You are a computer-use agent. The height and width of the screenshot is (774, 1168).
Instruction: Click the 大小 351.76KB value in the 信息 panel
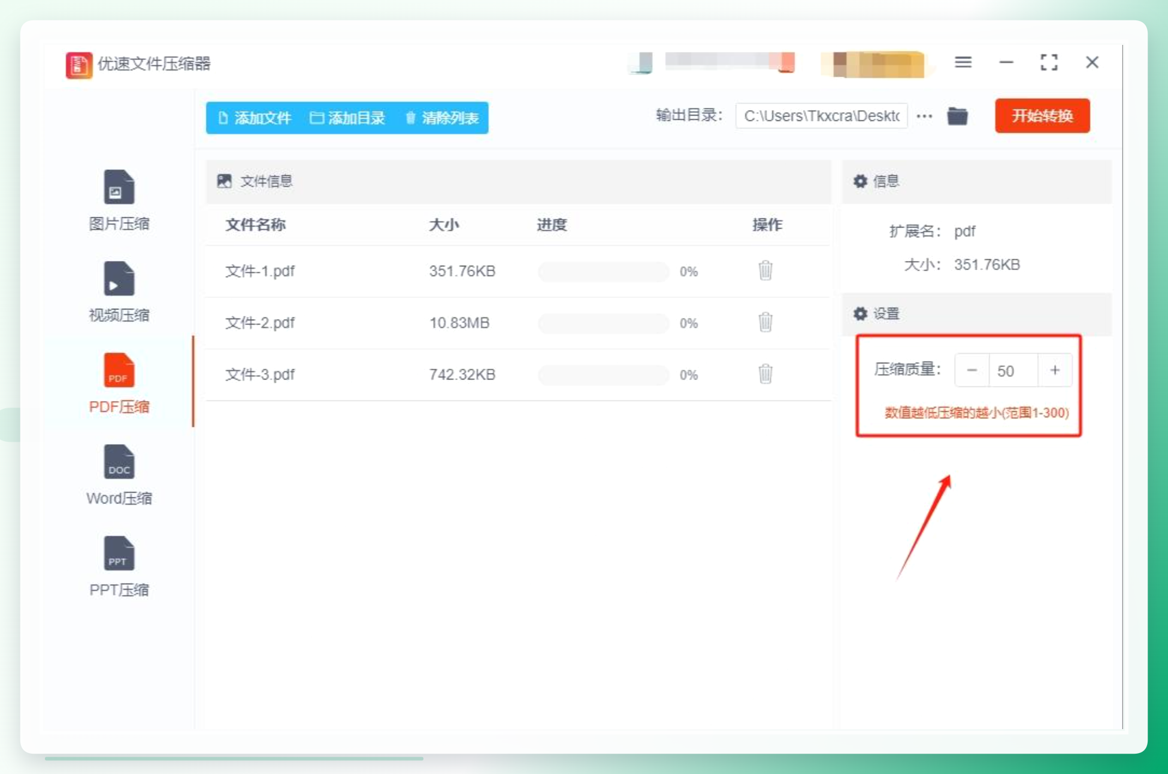coord(987,265)
